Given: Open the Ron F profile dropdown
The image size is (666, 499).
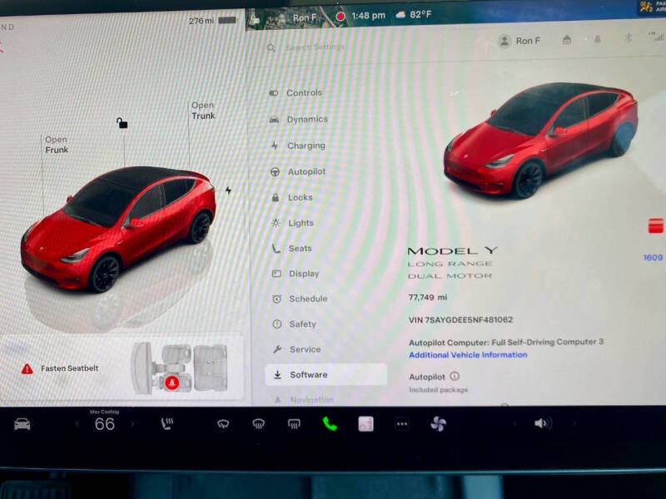Looking at the screenshot, I should [519, 41].
